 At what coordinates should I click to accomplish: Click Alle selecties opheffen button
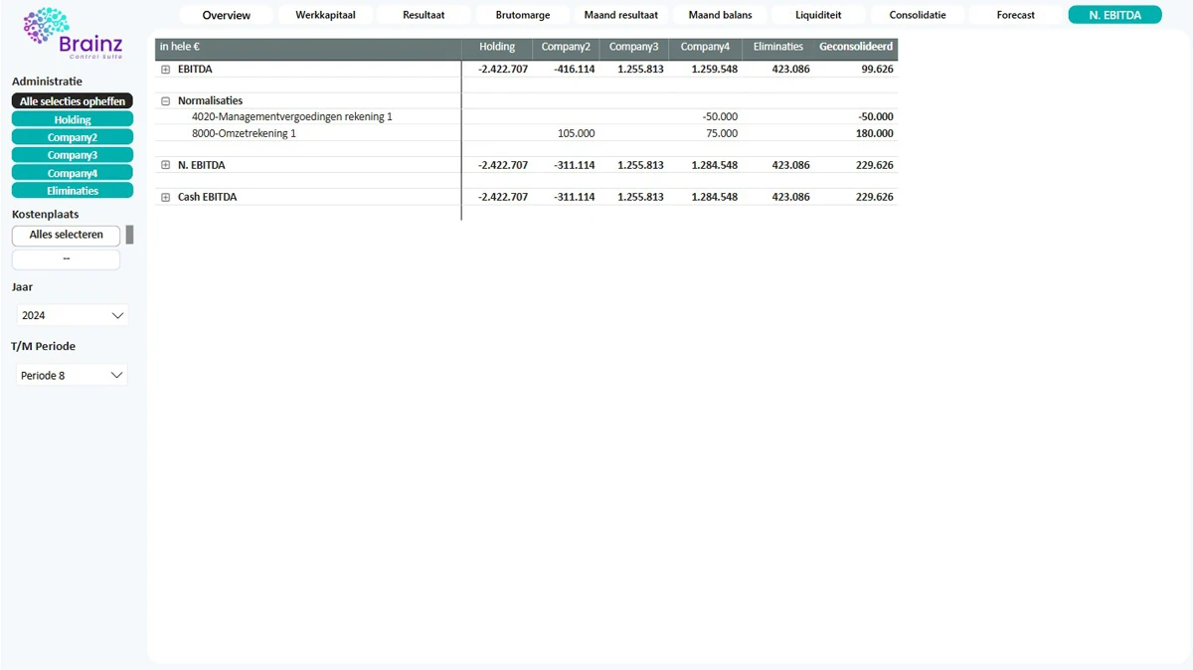pyautogui.click(x=73, y=101)
